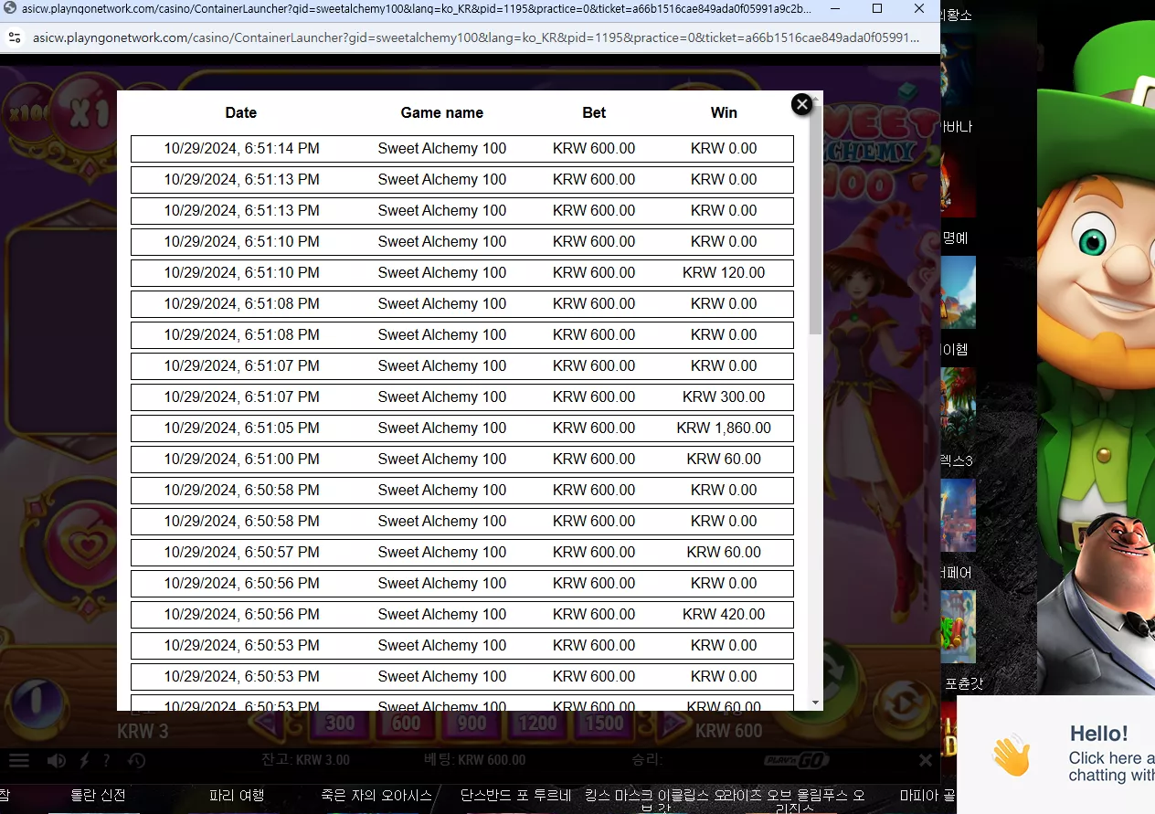Select the 1500 bet value
Viewport: 1155px width, 814px height.
pos(603,724)
